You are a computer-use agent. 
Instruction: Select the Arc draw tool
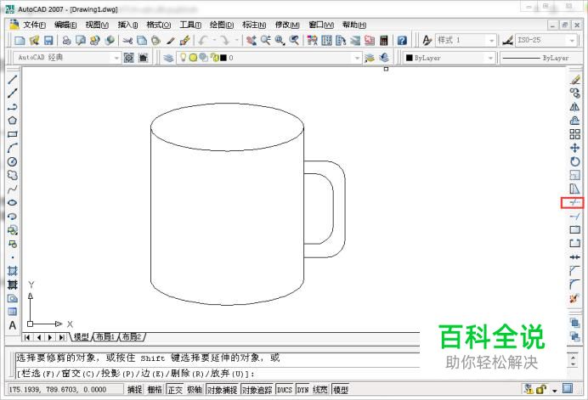[13, 148]
